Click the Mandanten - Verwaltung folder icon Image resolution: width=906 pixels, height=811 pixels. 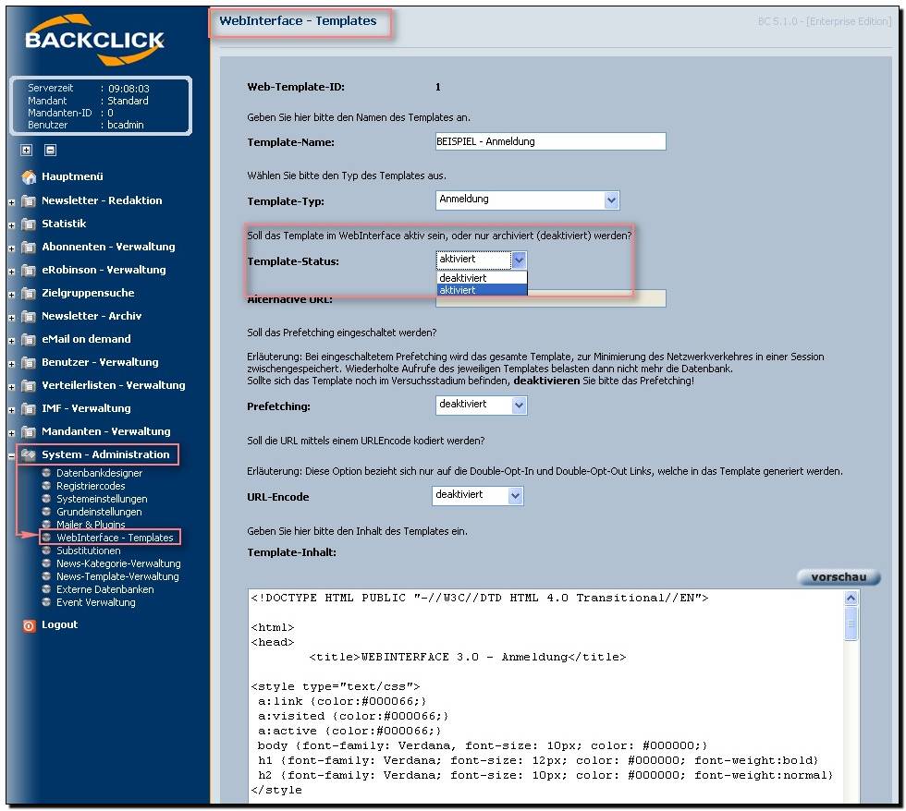tap(29, 431)
